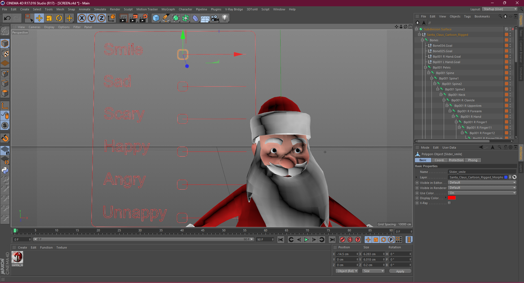The width and height of the screenshot is (524, 283).
Task: Open the Character menu
Action: coord(186,9)
